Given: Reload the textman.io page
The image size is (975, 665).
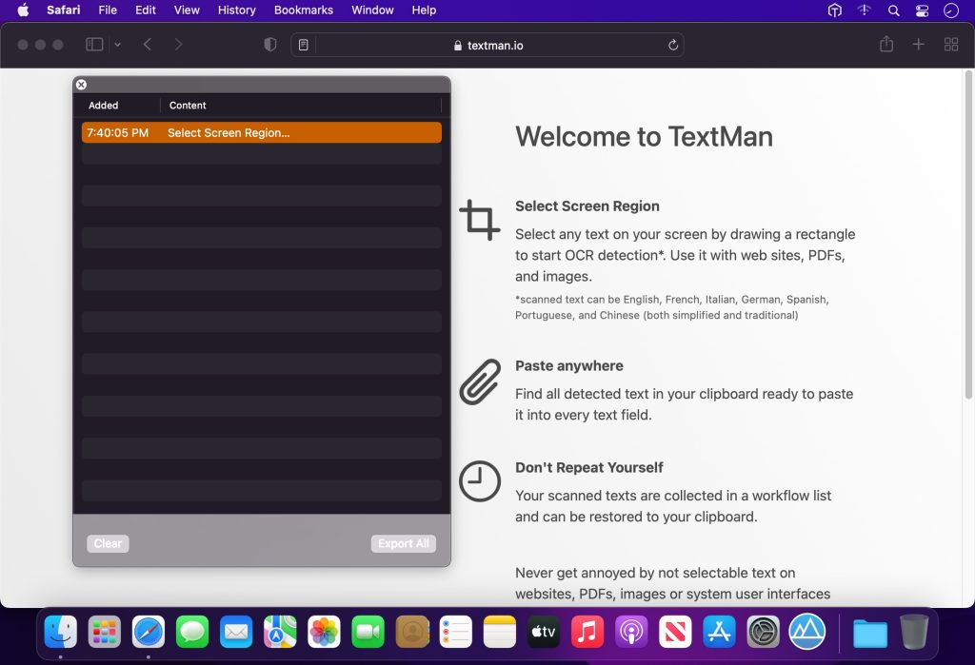Looking at the screenshot, I should click(672, 44).
